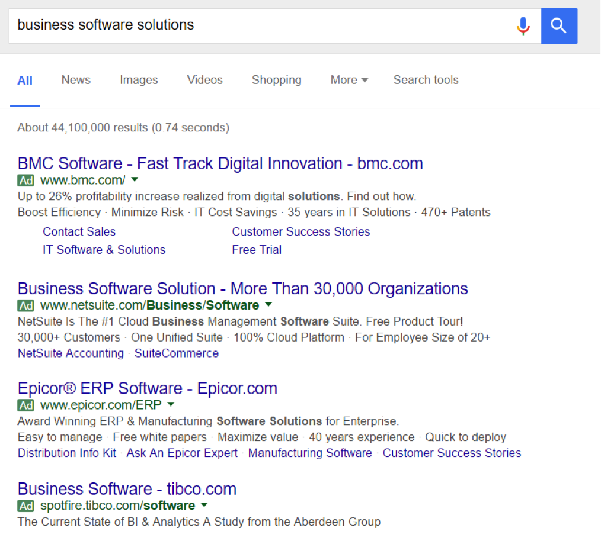
Task: Open Epicor's Customer Success Stories sitelink
Action: (452, 453)
